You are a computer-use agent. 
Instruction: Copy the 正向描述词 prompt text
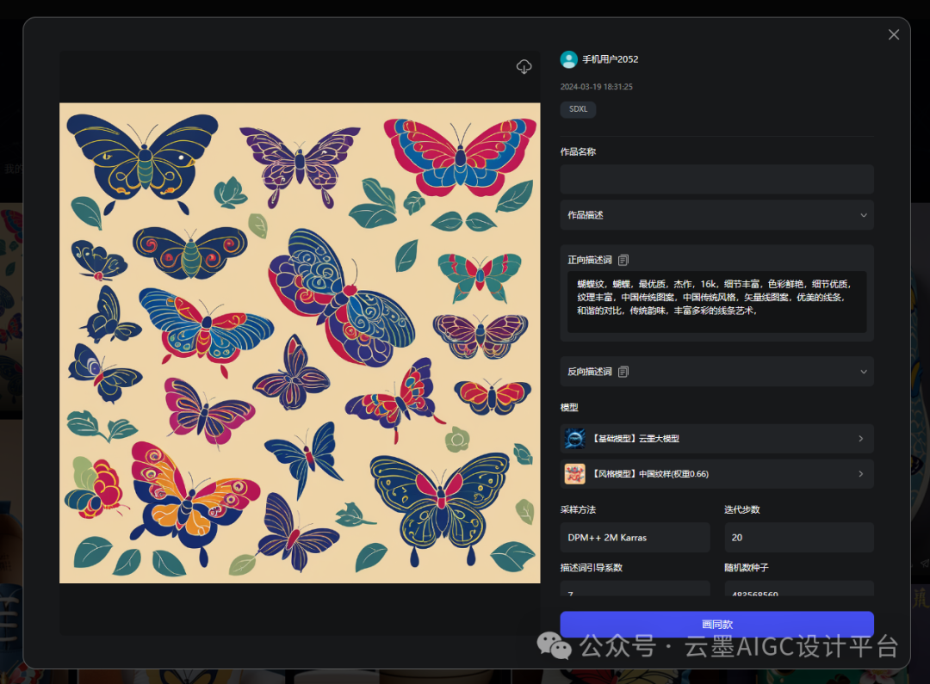623,260
